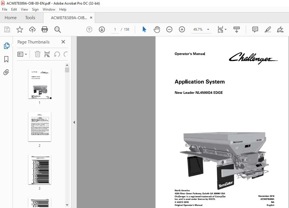Expand the page fit options arrow
The height and width of the screenshot is (208, 289).
(225, 29)
